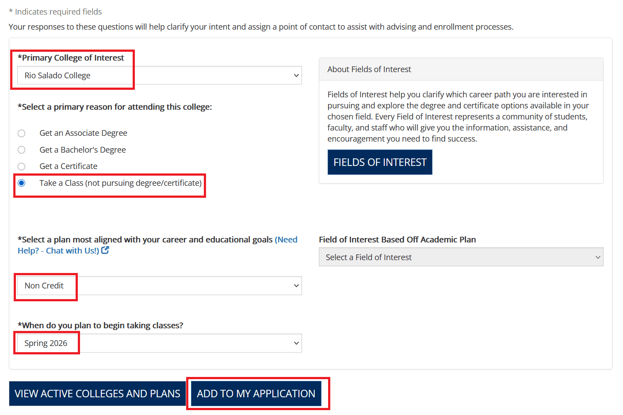Image resolution: width=623 pixels, height=415 pixels.
Task: Click the chevron on Select a Field of Interest
Action: tap(598, 257)
